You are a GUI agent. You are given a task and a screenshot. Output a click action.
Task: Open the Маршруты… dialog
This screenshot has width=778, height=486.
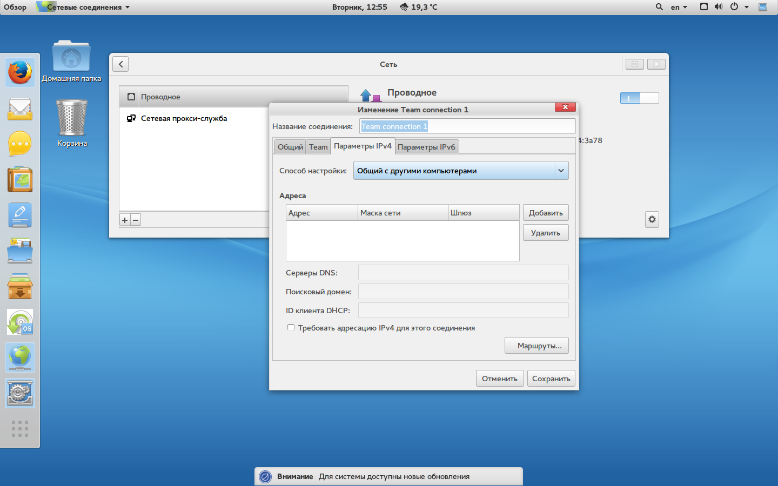(x=537, y=346)
